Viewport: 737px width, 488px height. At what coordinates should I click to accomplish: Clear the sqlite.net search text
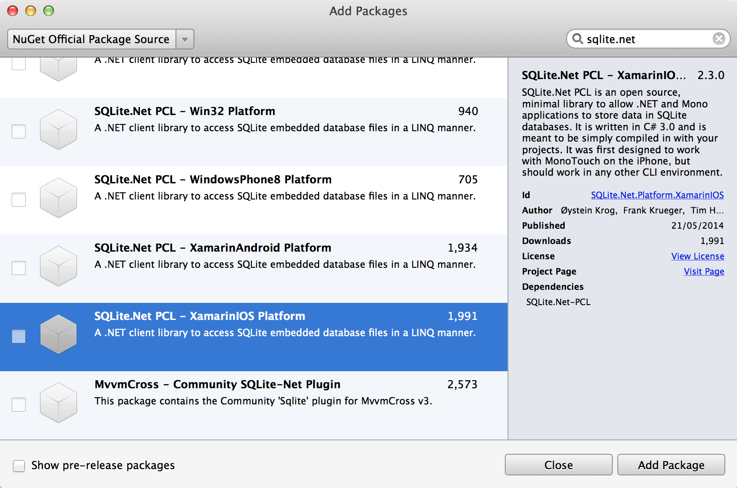coord(719,39)
